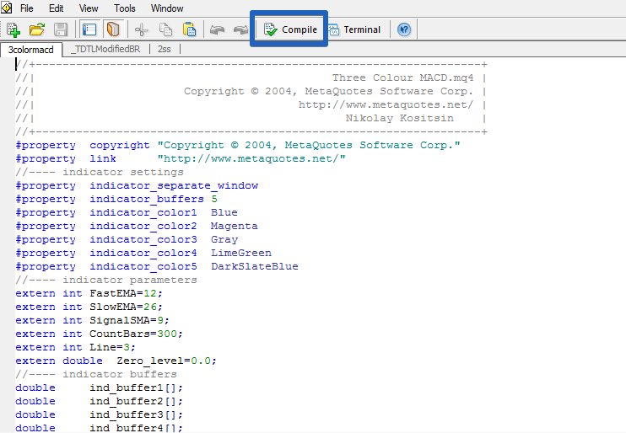Toggle the Navigator panel icon
The width and height of the screenshot is (626, 433).
tap(89, 29)
